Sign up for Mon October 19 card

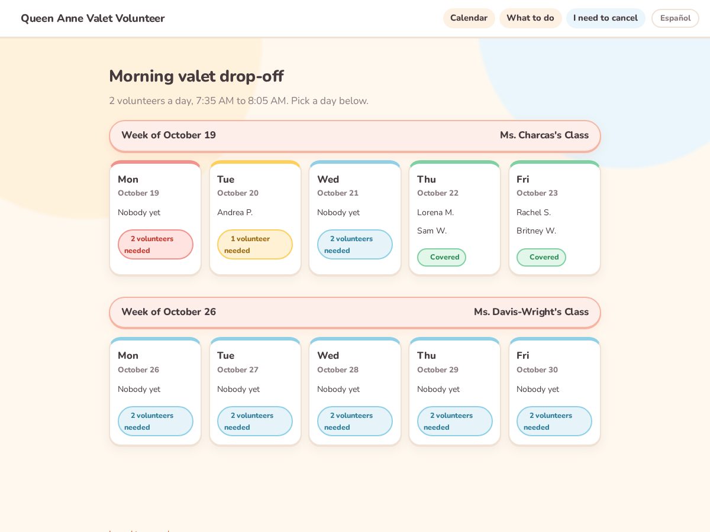155,218
